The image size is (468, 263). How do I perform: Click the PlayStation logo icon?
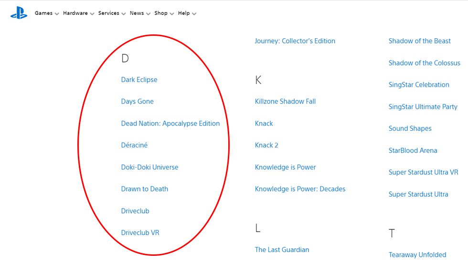click(19, 13)
